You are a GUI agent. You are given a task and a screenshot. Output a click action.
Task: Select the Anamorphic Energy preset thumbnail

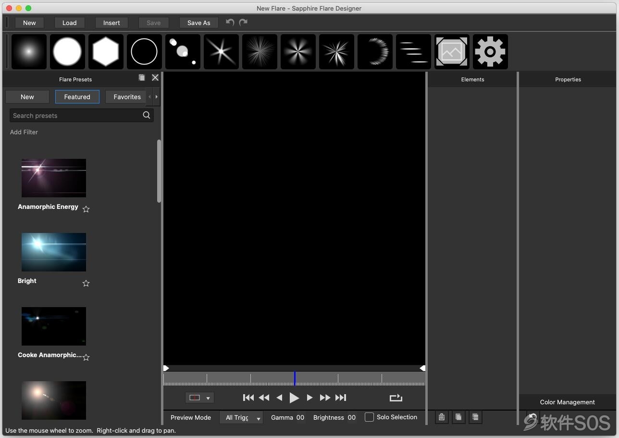click(54, 178)
